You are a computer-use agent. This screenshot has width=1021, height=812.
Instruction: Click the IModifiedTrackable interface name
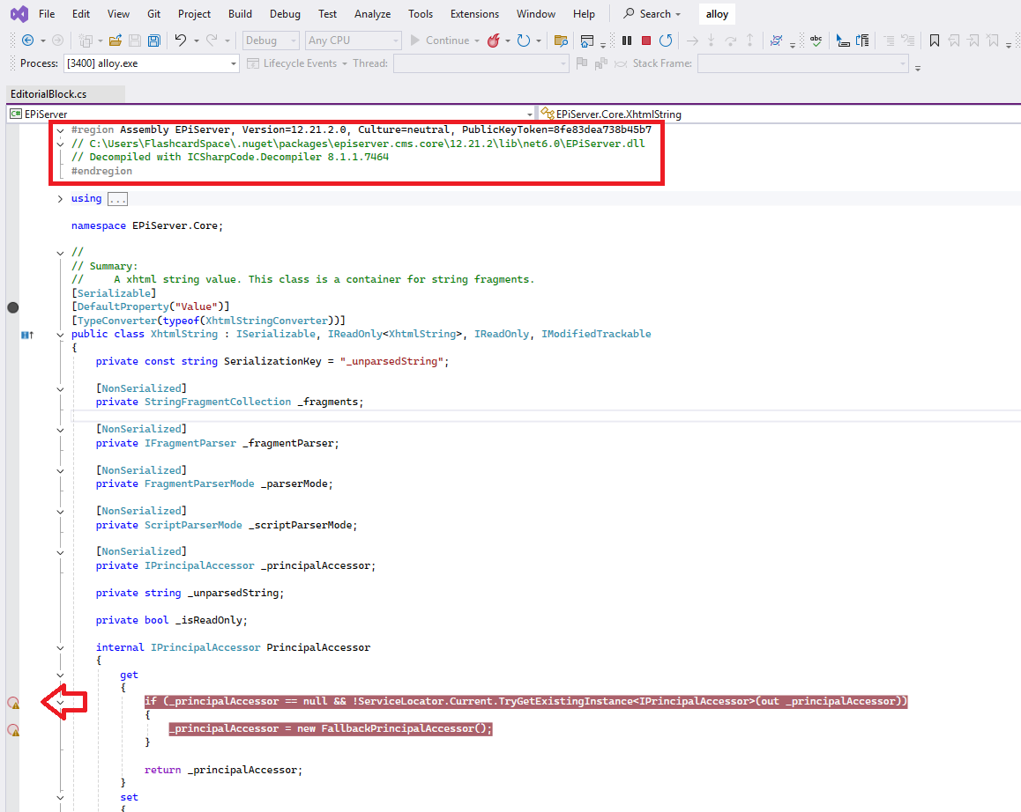(x=596, y=334)
